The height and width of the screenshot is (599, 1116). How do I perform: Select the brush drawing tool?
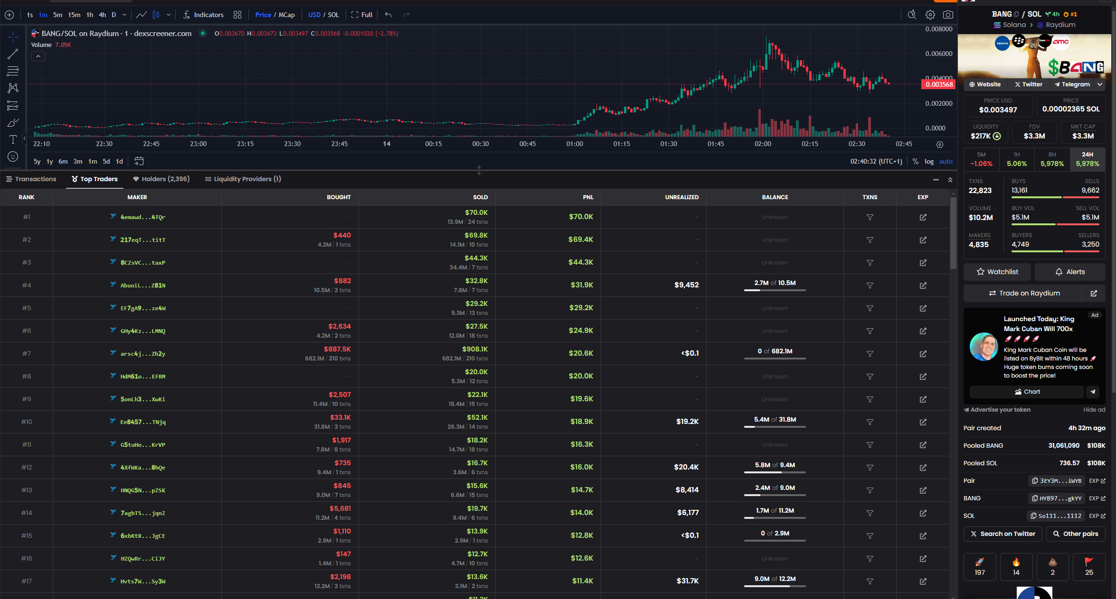[13, 123]
